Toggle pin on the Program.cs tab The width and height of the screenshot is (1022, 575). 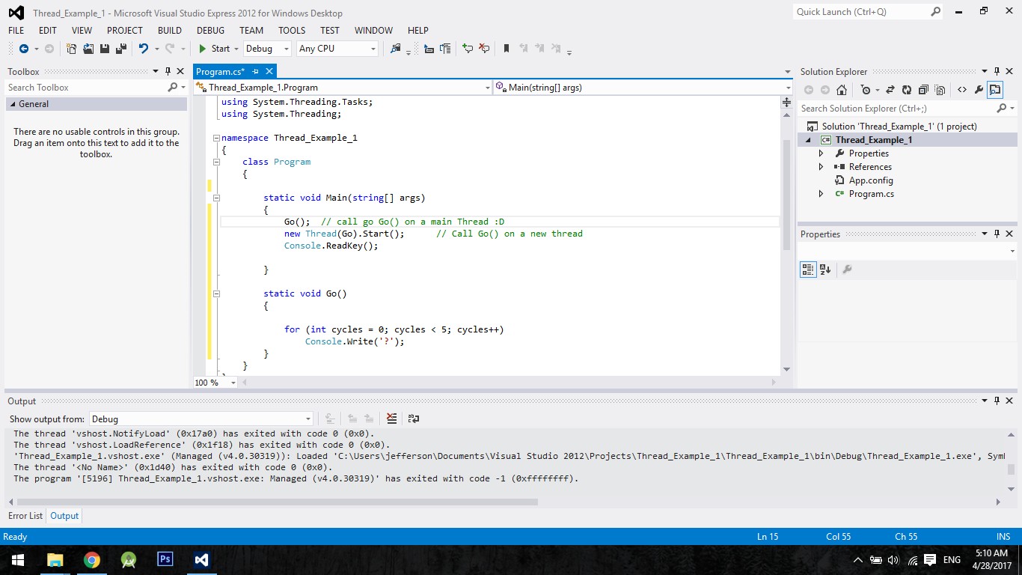[x=255, y=72]
